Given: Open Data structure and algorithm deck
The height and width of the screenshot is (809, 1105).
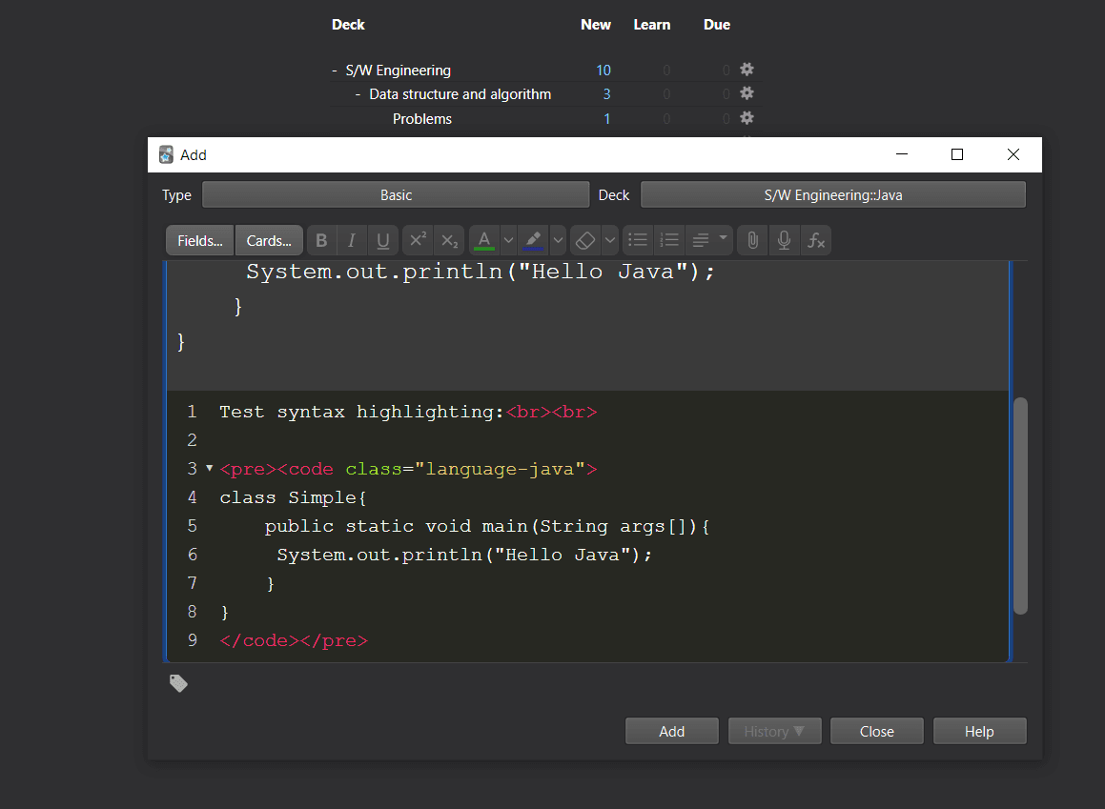Looking at the screenshot, I should 460,94.
